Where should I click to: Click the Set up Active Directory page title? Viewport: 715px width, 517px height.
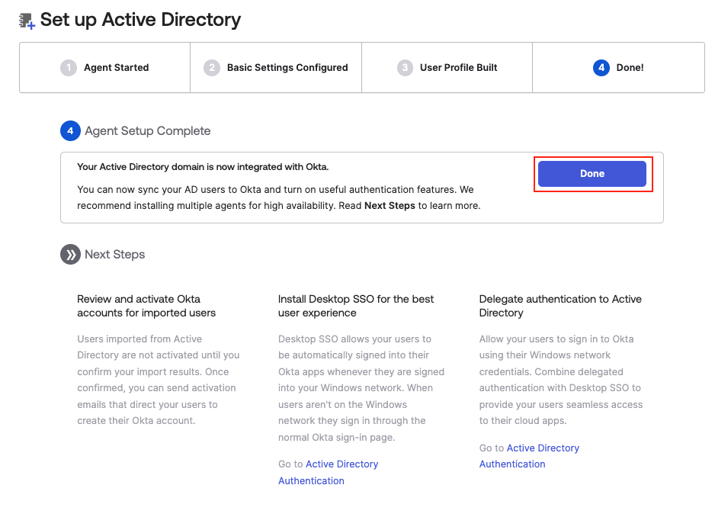click(x=140, y=20)
